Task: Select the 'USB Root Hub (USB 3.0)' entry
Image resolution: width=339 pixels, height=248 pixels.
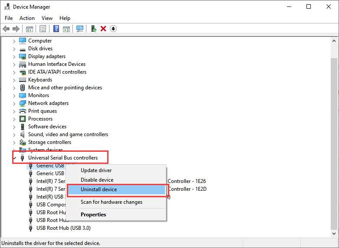Action: click(x=63, y=228)
